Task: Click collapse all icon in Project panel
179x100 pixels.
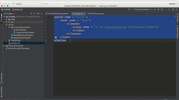Action: 34,14
